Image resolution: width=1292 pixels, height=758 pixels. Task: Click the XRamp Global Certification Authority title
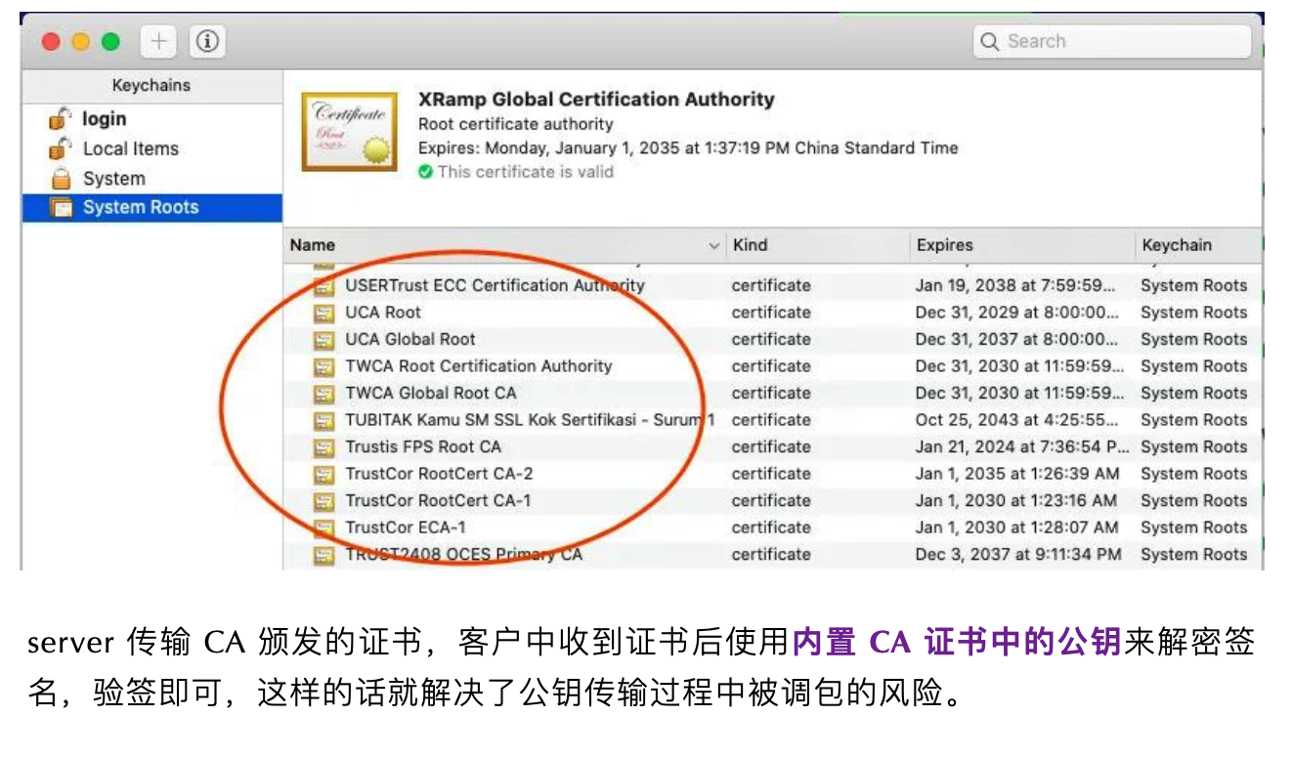[x=596, y=99]
